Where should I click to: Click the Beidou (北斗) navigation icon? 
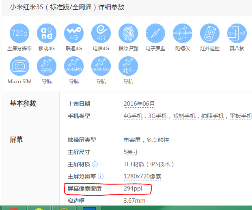(128, 66)
